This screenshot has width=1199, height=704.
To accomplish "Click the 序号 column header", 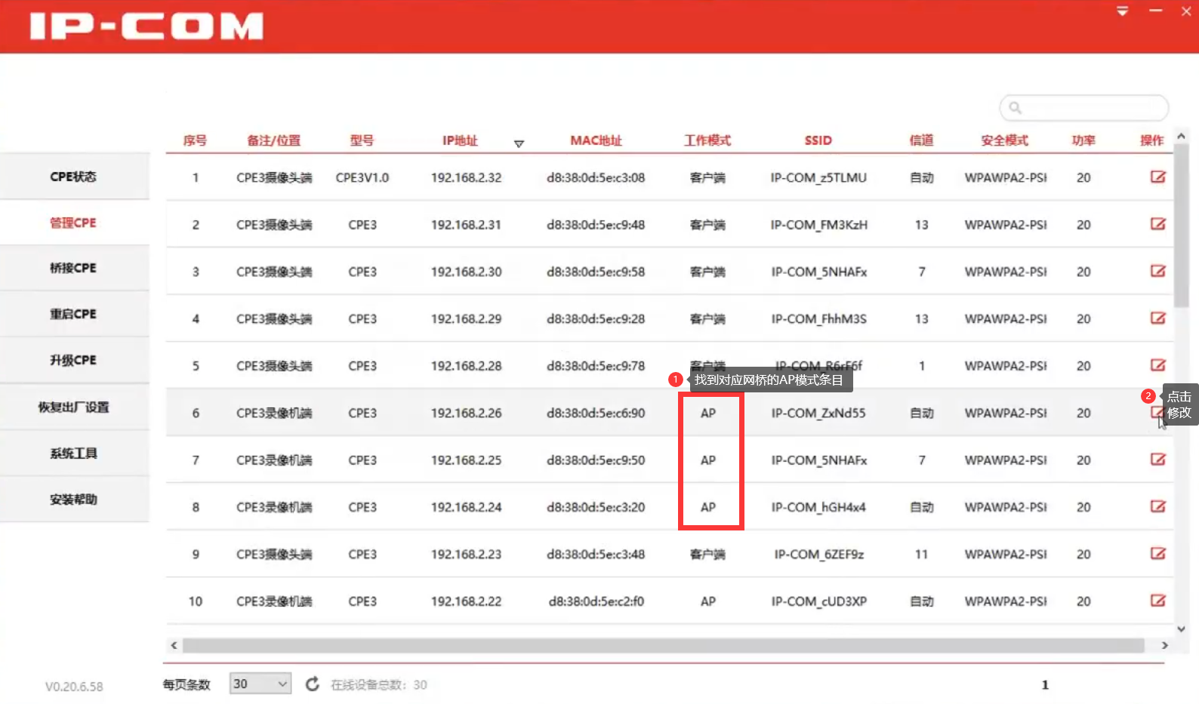I will click(x=195, y=140).
